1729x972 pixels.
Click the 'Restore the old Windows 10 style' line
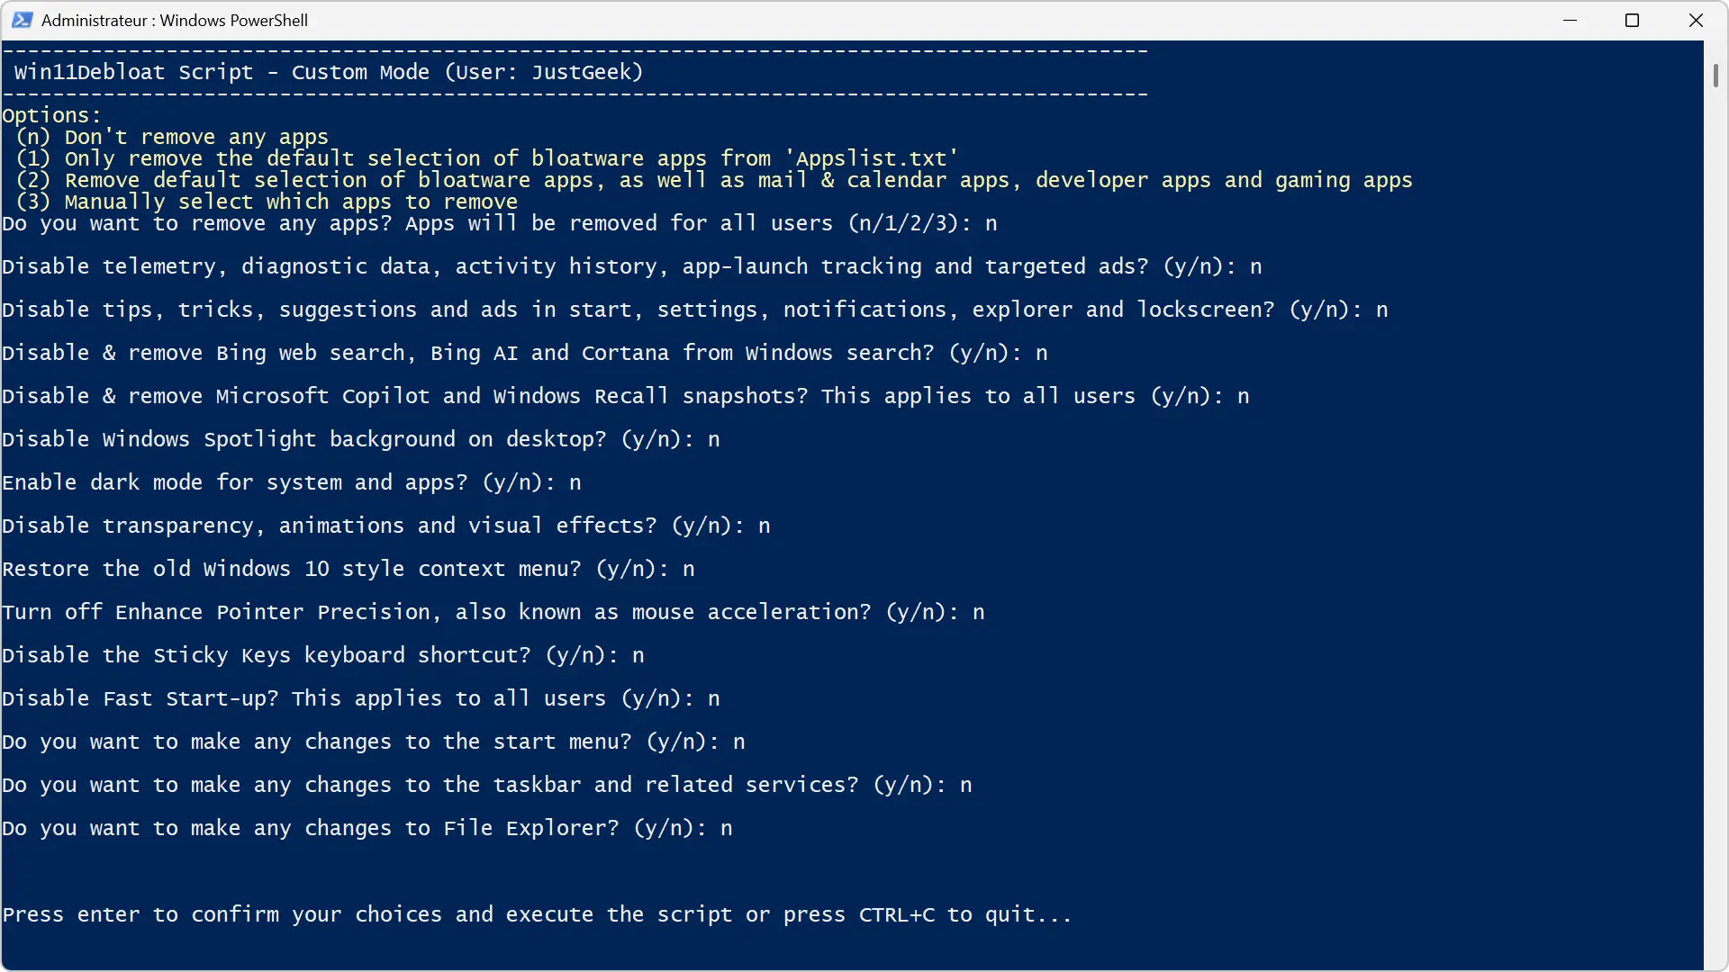[349, 569]
